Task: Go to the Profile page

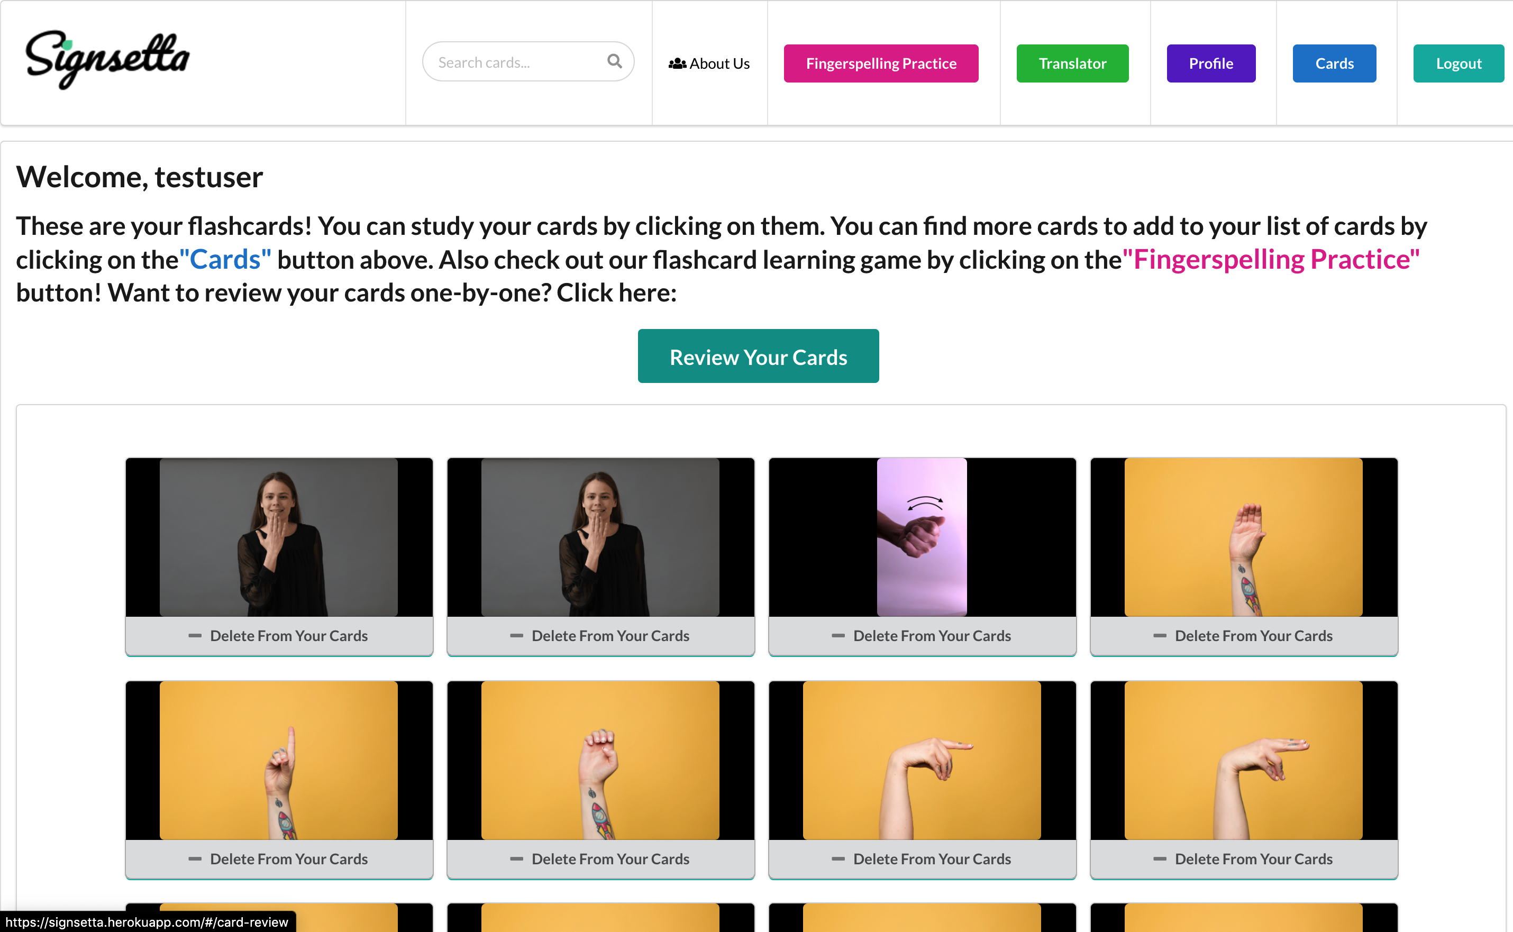Action: [x=1211, y=63]
